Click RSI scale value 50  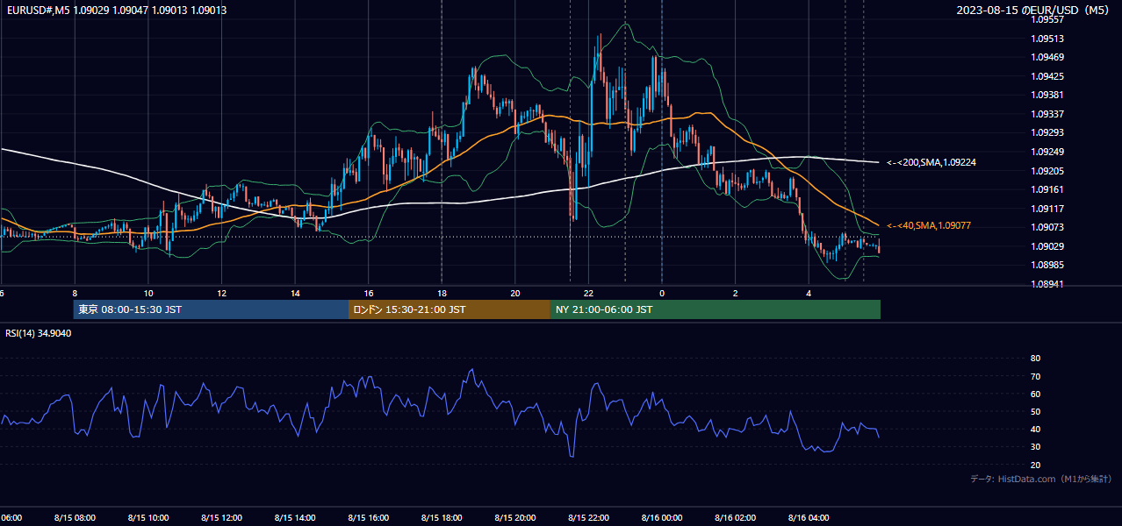[1035, 411]
